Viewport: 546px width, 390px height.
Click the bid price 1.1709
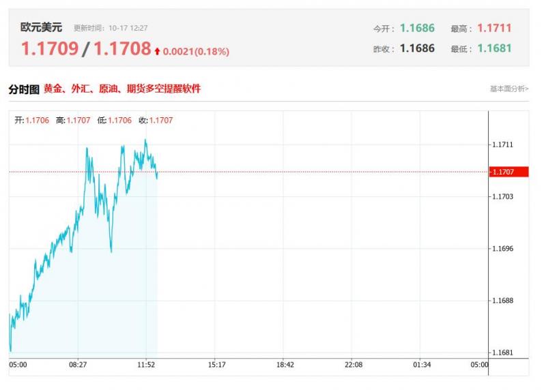pyautogui.click(x=50, y=48)
